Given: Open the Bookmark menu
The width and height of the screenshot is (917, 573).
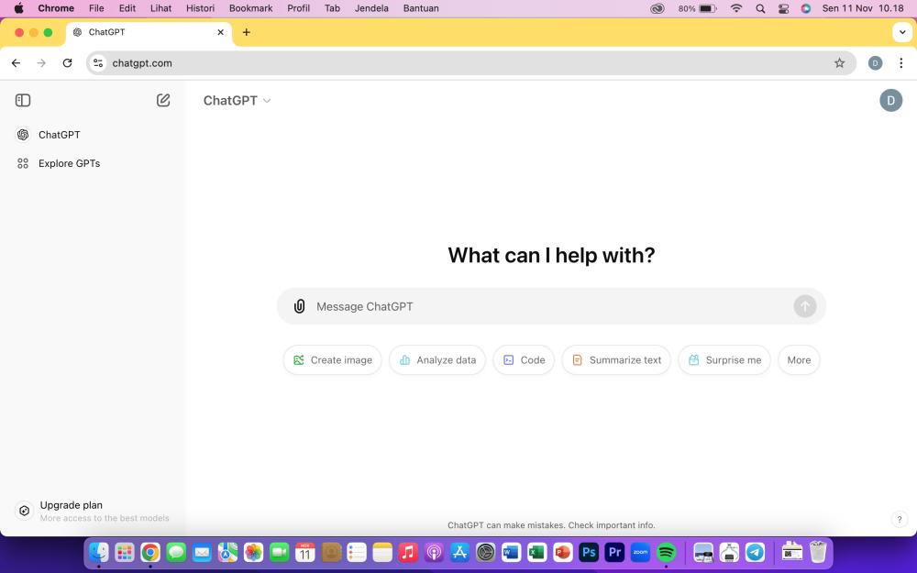Looking at the screenshot, I should [x=251, y=8].
